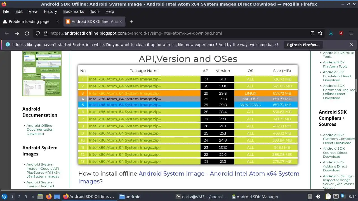Open the Firefox hamburger application menu
This screenshot has width=358, height=201.
(x=351, y=33)
